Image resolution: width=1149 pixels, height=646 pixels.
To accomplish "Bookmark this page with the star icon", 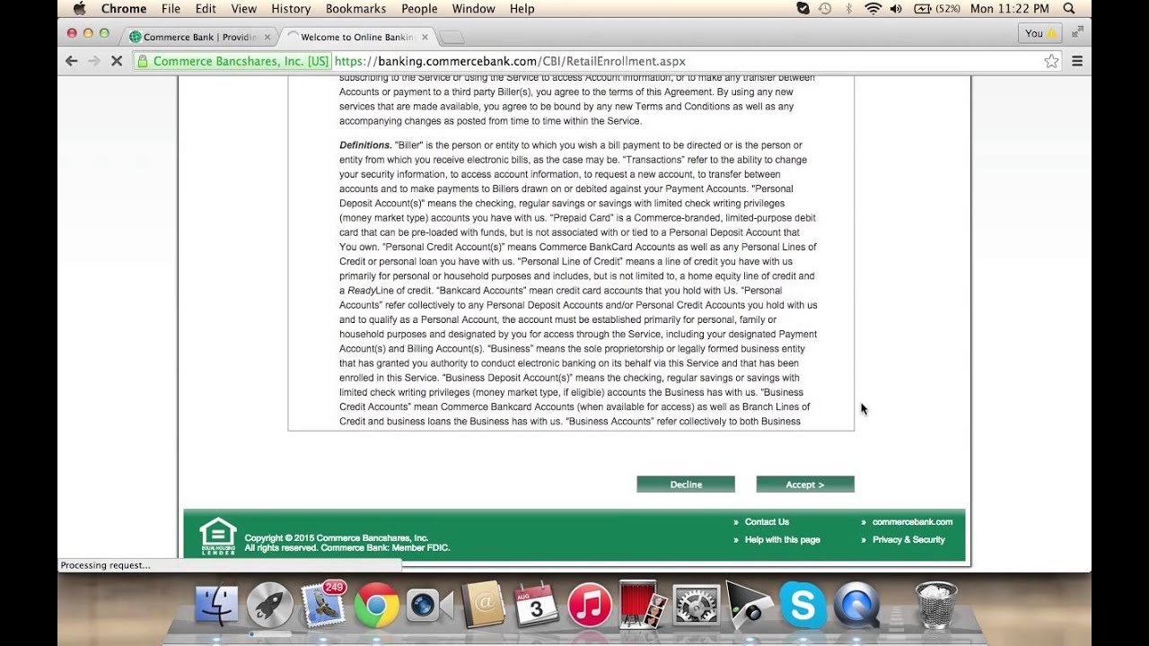I will 1051,61.
